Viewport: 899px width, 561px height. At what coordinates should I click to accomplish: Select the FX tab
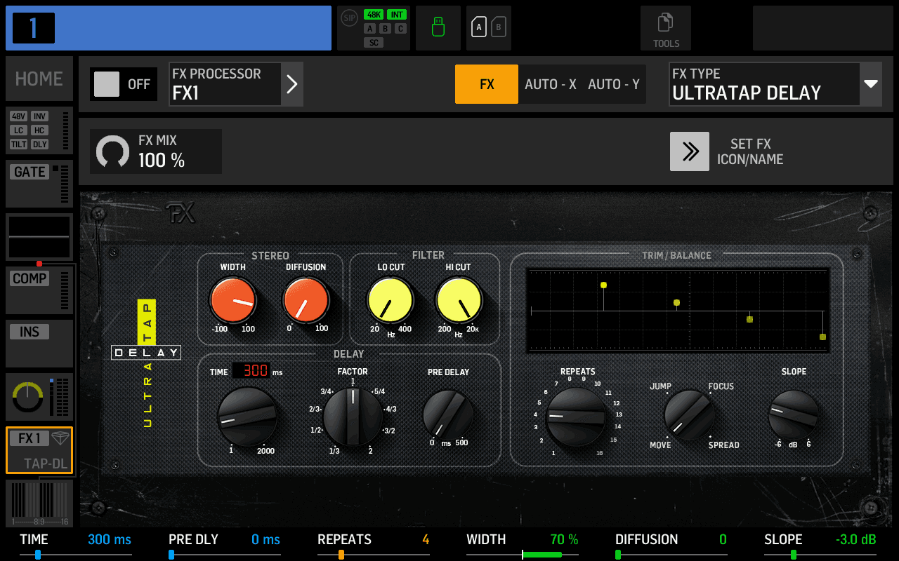click(487, 84)
